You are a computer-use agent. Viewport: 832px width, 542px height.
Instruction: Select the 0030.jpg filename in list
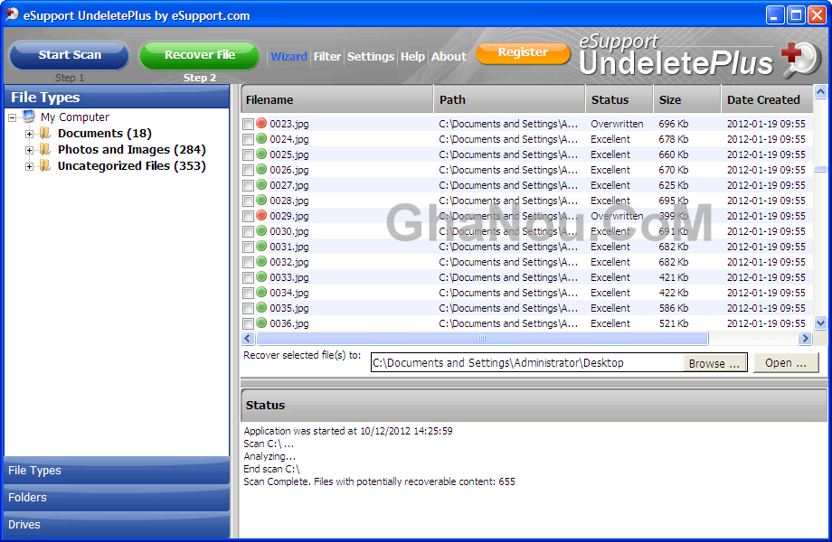tap(289, 231)
